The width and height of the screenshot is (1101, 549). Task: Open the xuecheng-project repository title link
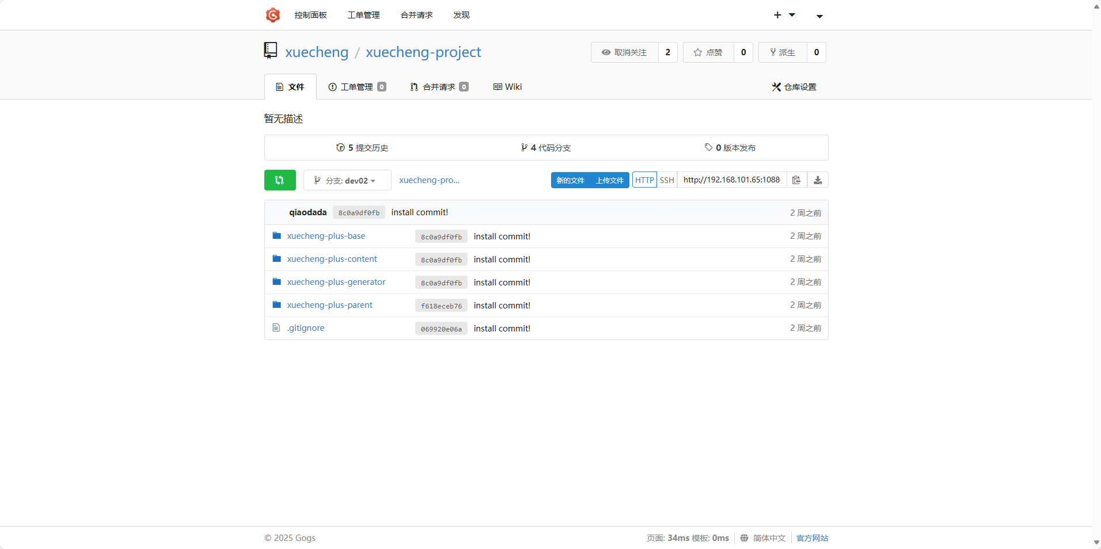(423, 52)
